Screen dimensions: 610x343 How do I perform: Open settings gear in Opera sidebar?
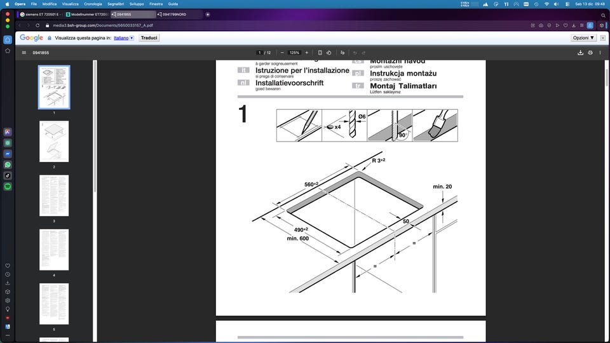(8, 300)
